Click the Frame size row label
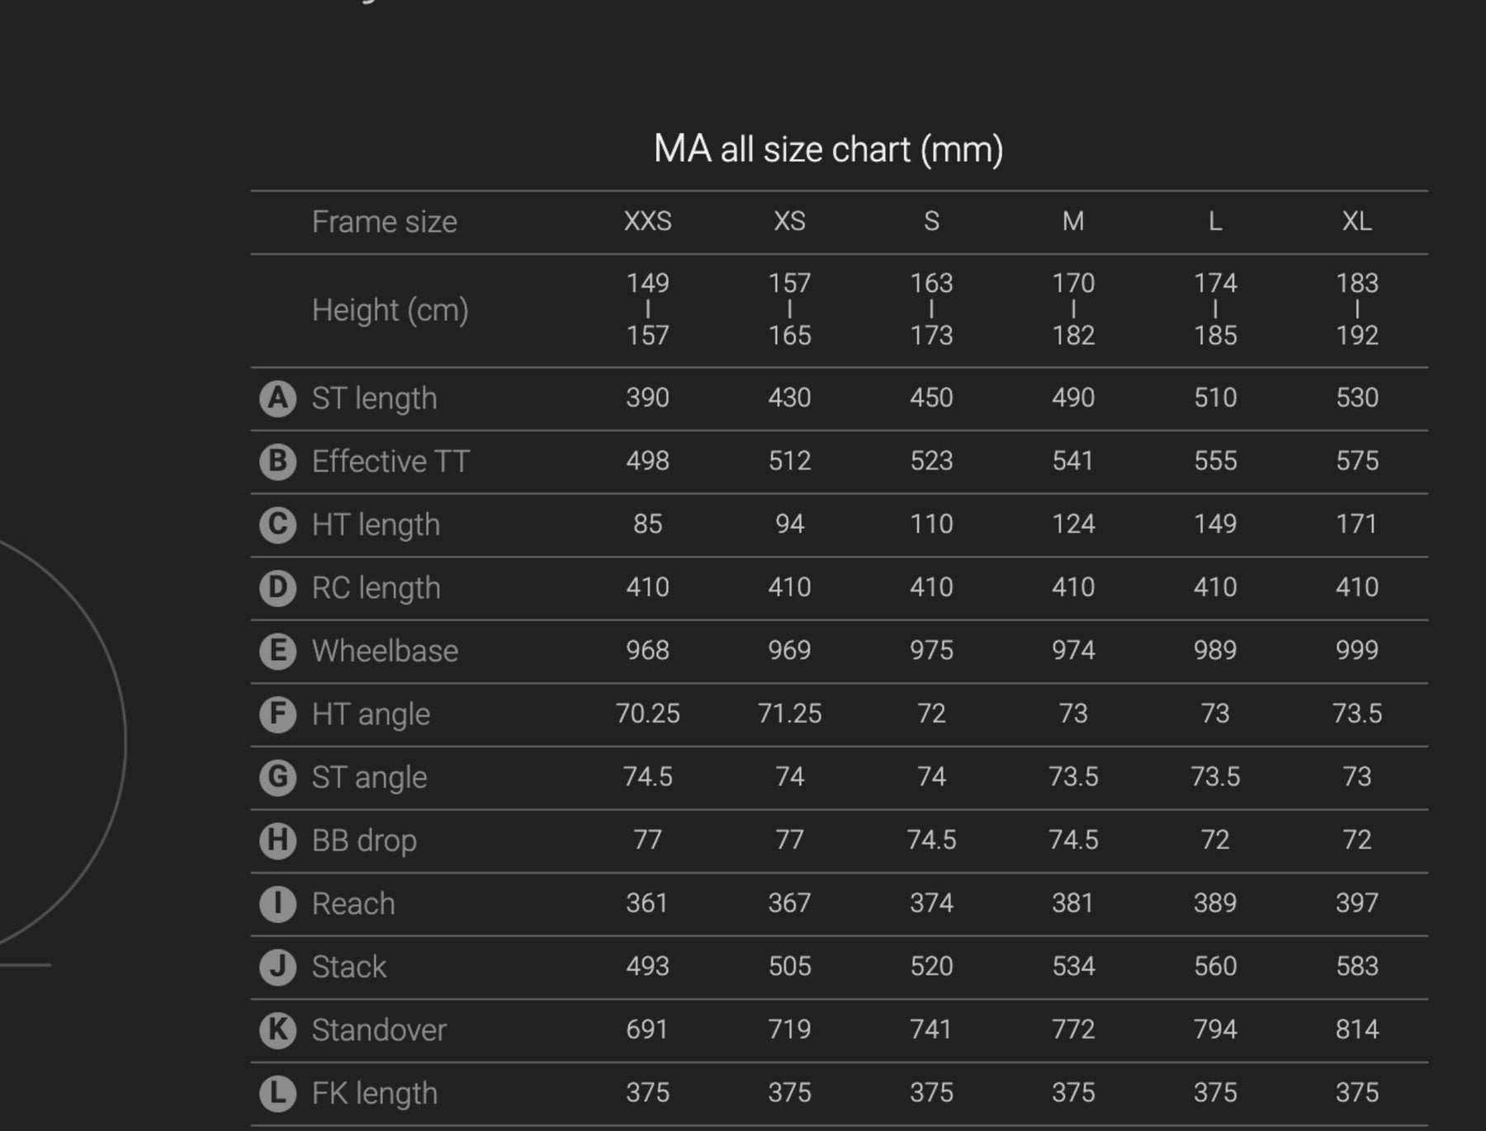Image resolution: width=1486 pixels, height=1131 pixels. pos(385,222)
